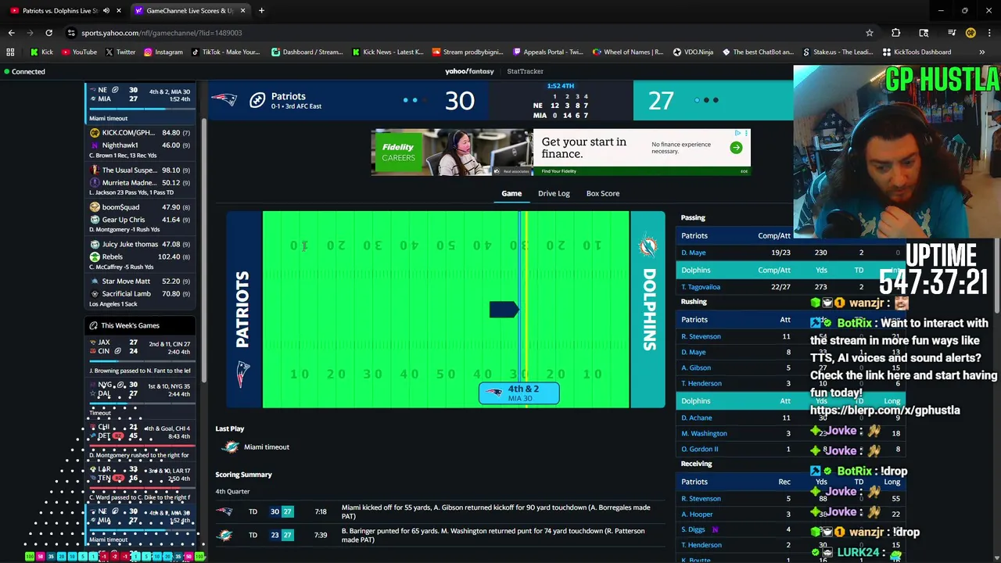The height and width of the screenshot is (563, 1001).
Task: Open the Instagram bookmark
Action: (x=163, y=52)
